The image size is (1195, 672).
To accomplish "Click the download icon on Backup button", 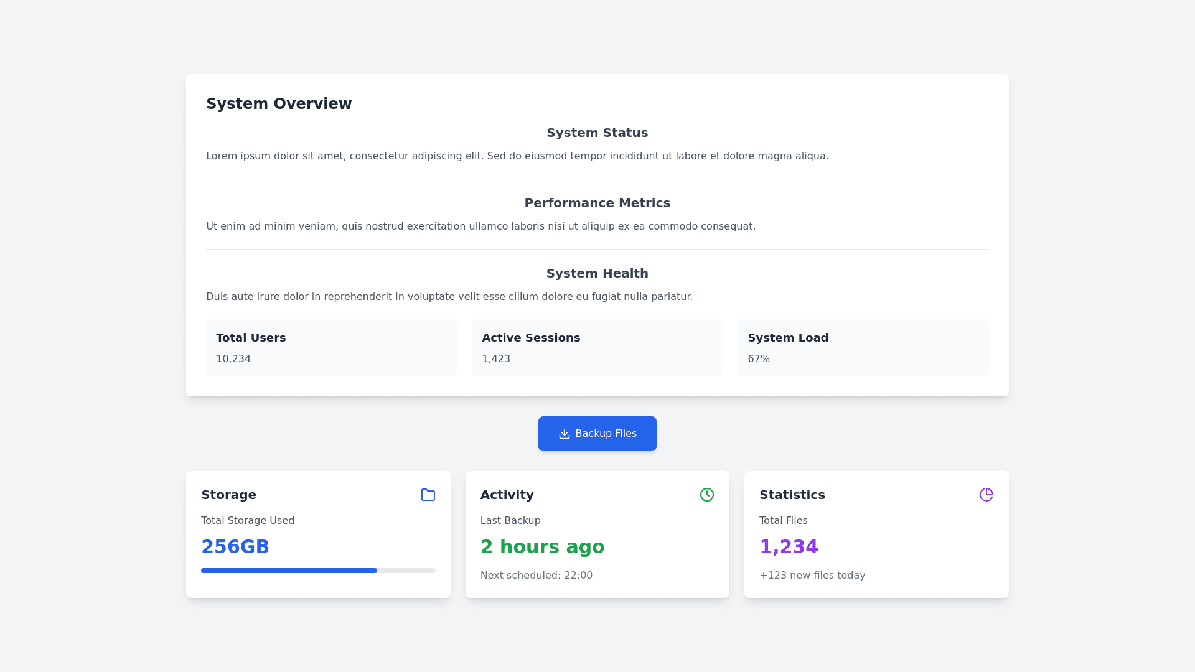I will click(x=565, y=434).
